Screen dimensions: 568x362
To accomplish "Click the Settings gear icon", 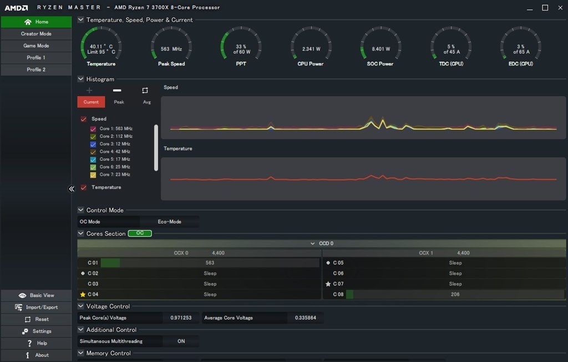I will tap(25, 331).
